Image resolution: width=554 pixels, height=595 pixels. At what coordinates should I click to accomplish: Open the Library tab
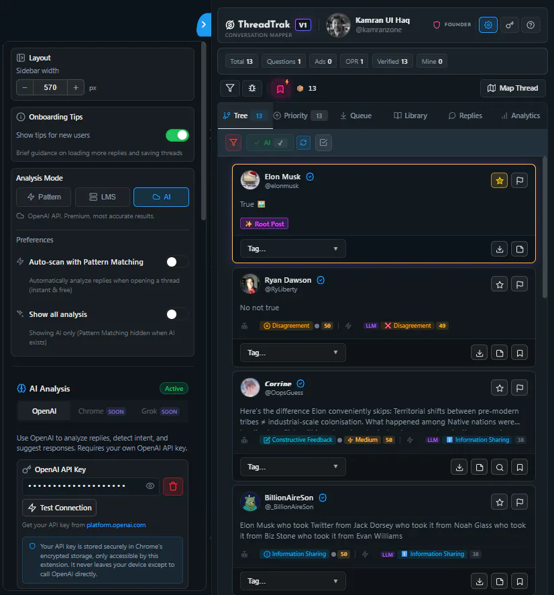pyautogui.click(x=410, y=116)
